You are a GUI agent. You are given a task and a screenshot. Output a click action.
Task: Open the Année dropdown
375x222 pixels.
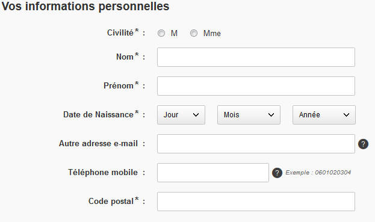[324, 115]
